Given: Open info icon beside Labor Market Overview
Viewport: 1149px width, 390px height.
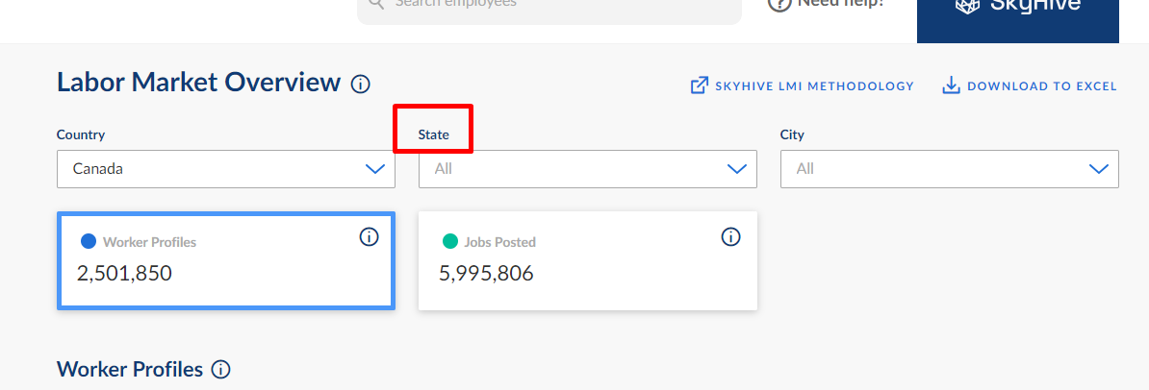Looking at the screenshot, I should point(361,85).
